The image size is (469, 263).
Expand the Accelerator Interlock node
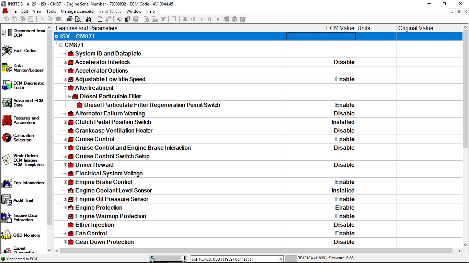(x=65, y=62)
